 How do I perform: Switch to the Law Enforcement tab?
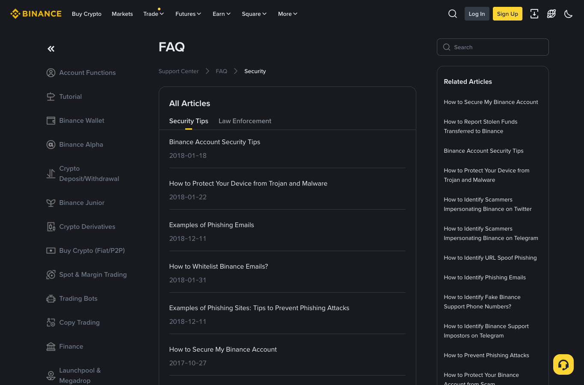pyautogui.click(x=245, y=121)
